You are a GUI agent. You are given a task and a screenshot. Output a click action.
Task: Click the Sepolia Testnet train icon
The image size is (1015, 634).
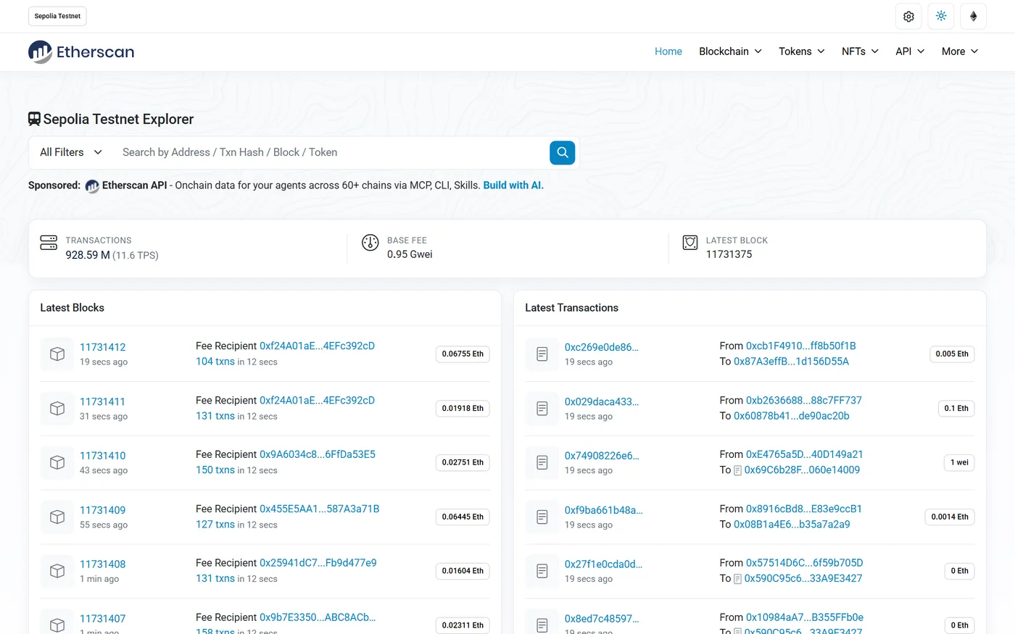34,119
